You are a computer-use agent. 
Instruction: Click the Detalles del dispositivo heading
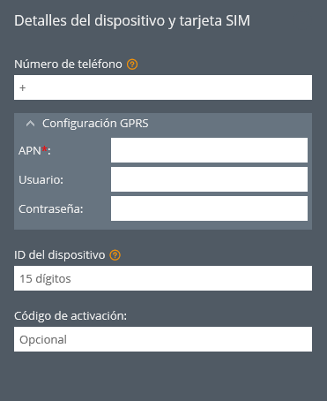132,21
